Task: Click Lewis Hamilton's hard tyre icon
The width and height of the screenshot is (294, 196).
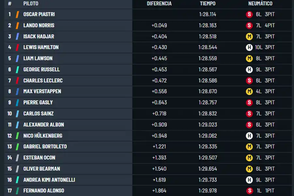Action: 249,47
